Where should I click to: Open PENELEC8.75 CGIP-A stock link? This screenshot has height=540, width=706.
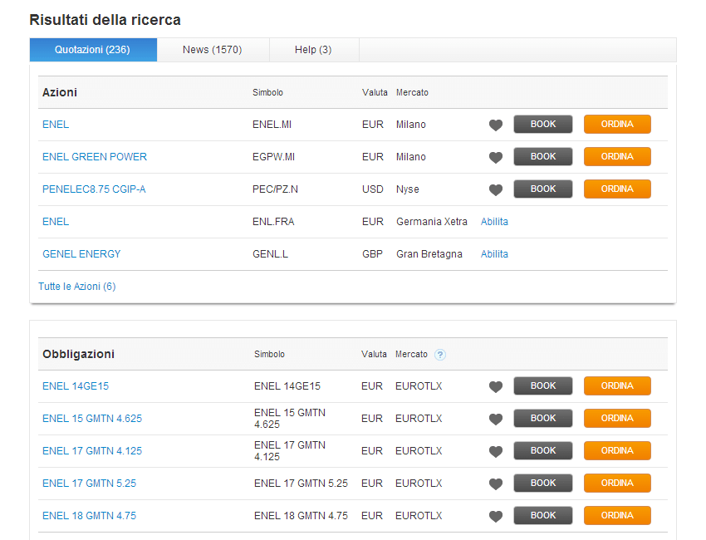coord(94,189)
